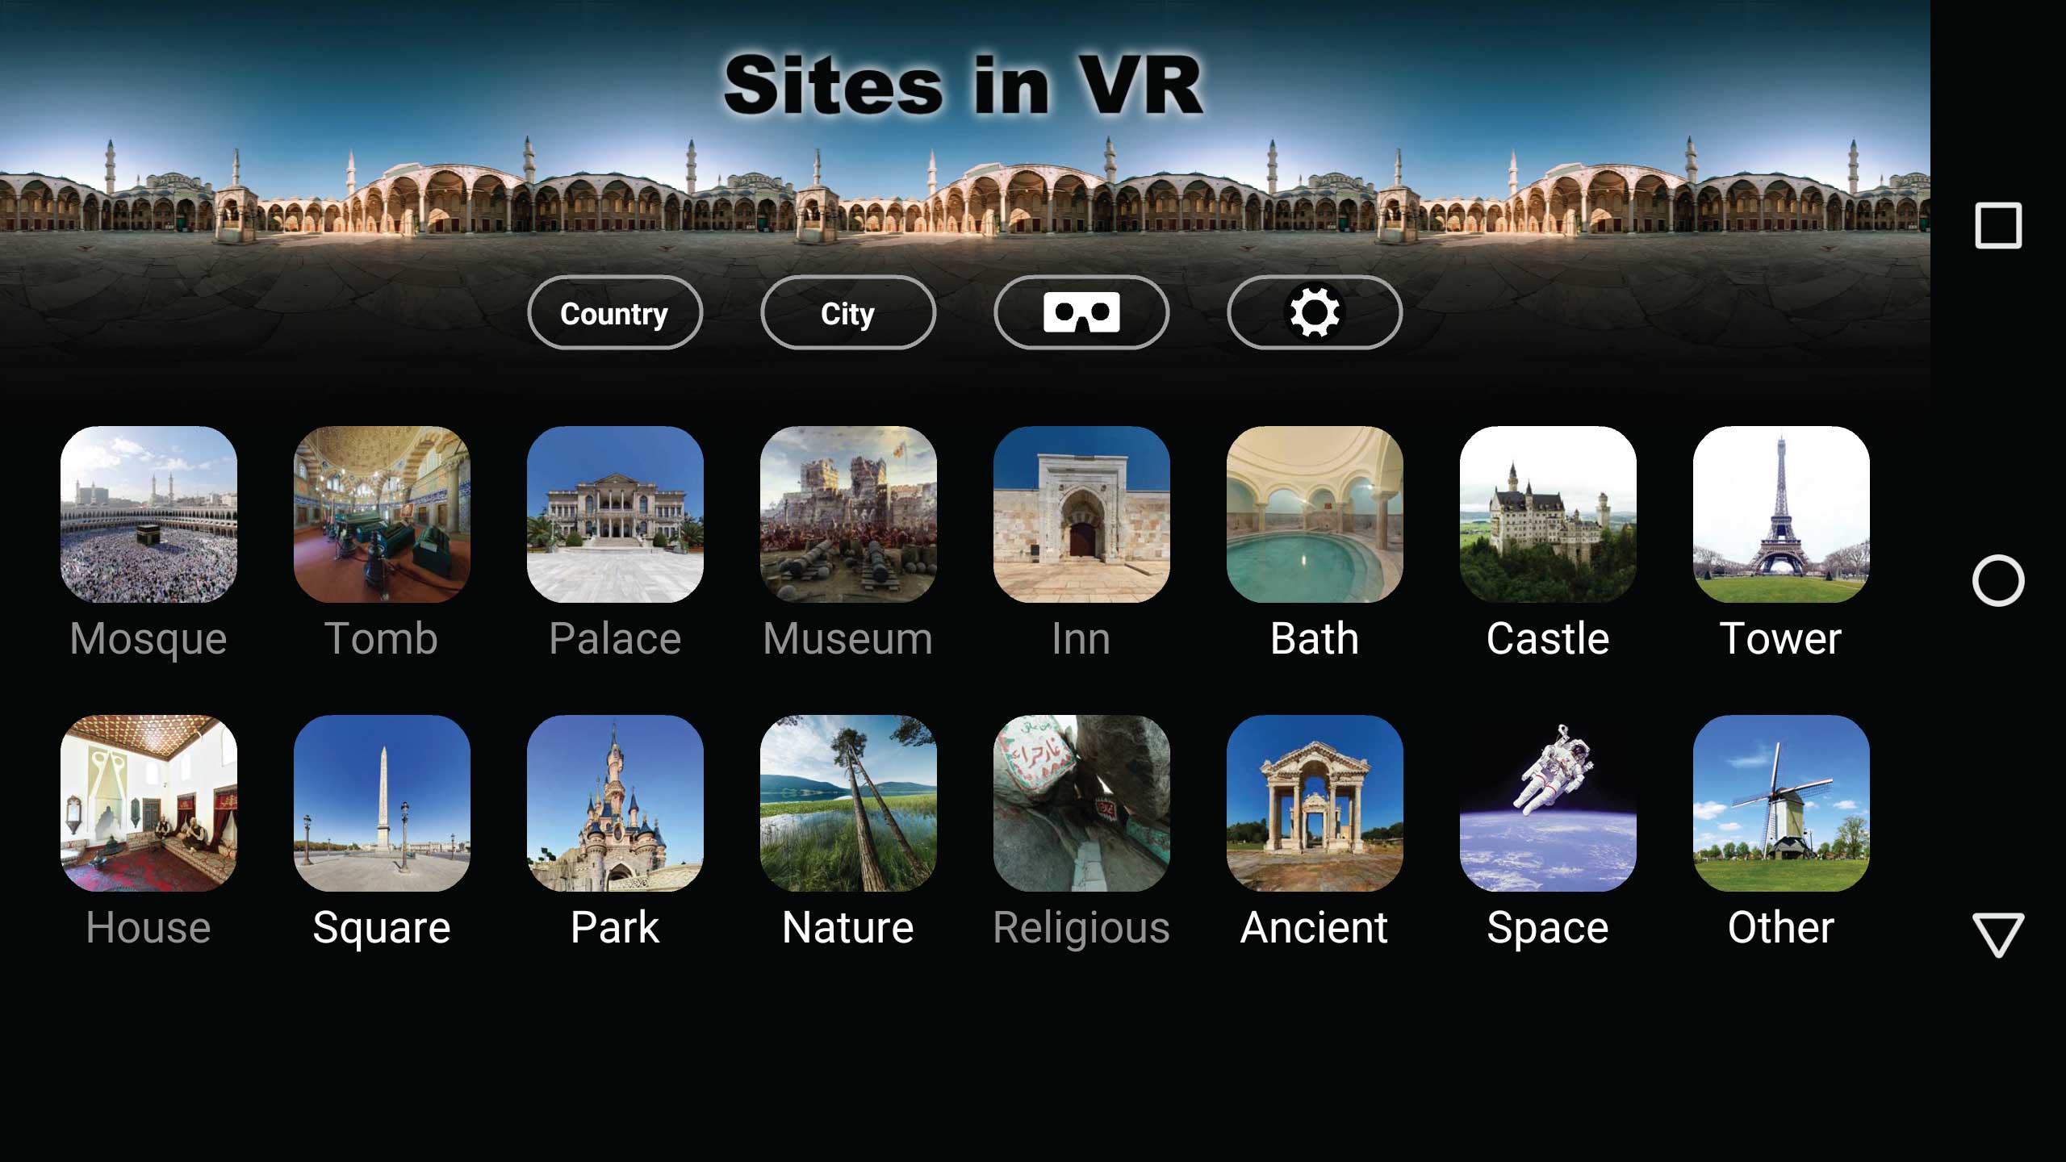Expand the Country filter dropdown
Screen dimensions: 2066x1162
pyautogui.click(x=614, y=314)
